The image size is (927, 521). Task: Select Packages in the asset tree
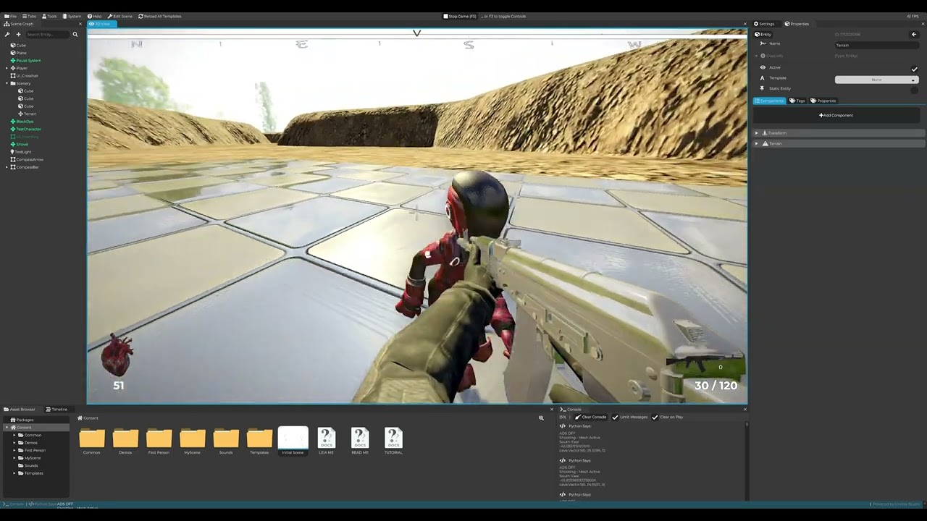point(22,420)
